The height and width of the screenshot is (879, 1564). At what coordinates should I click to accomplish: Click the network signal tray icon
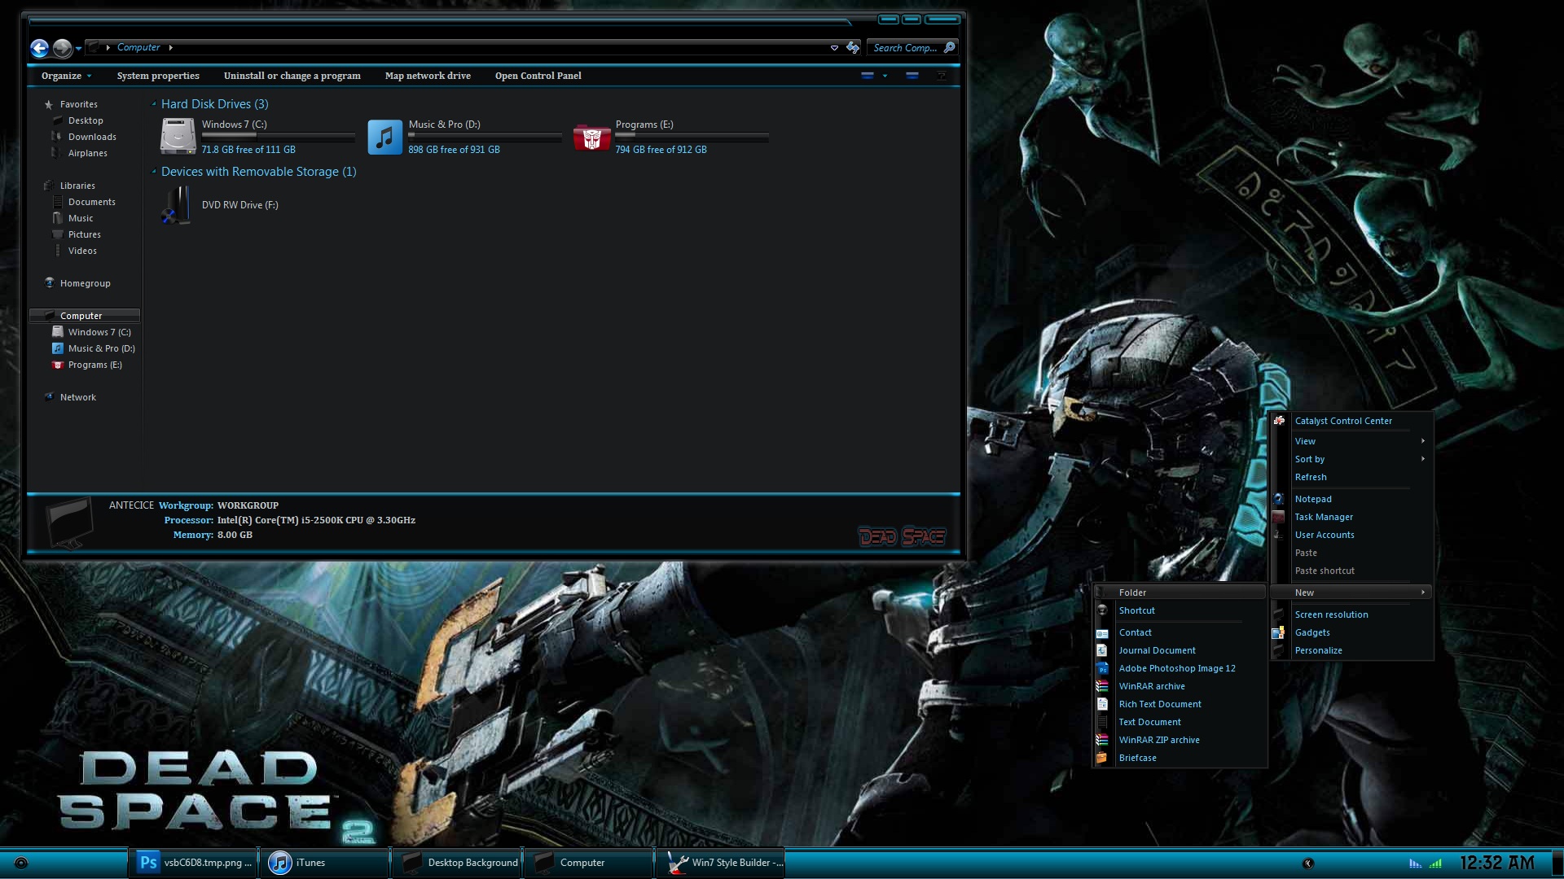1435,864
